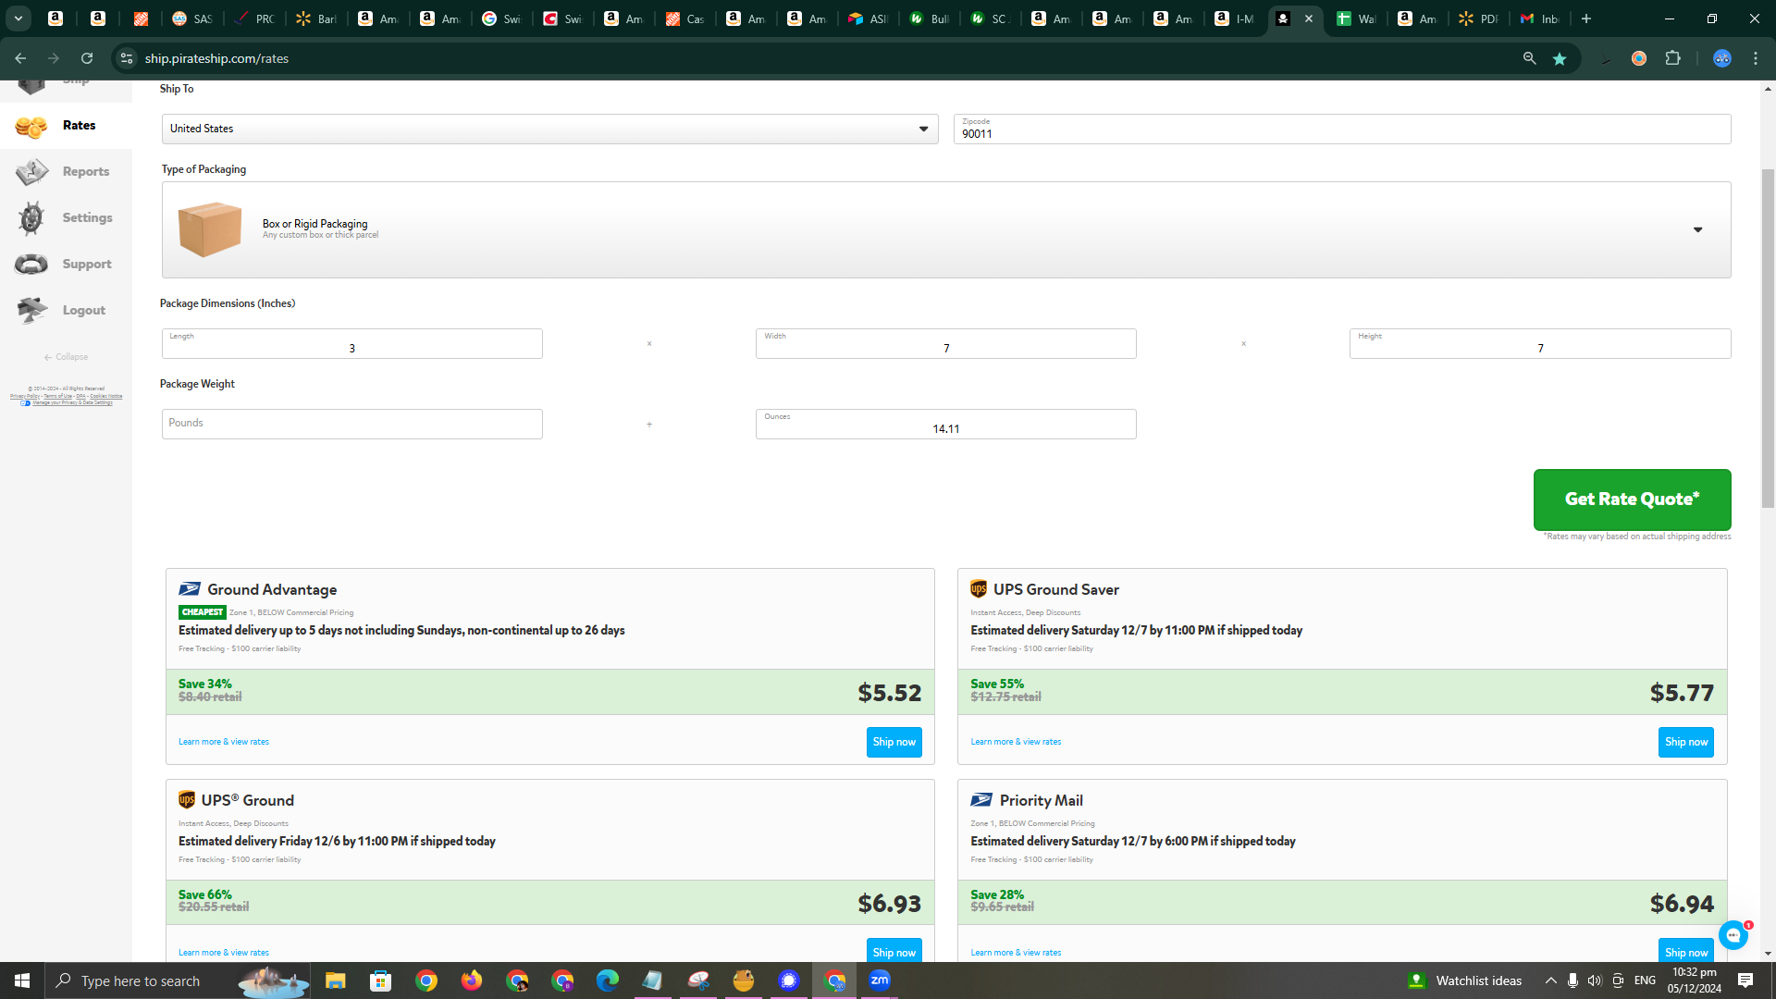The width and height of the screenshot is (1776, 999).
Task: Expand the Type of Packaging selector
Action: 945,229
